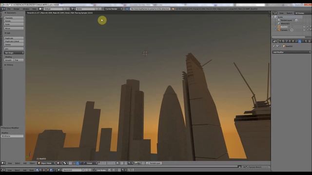Open the Help menu
Viewport: 312px width, 175px height.
tap(34, 9)
